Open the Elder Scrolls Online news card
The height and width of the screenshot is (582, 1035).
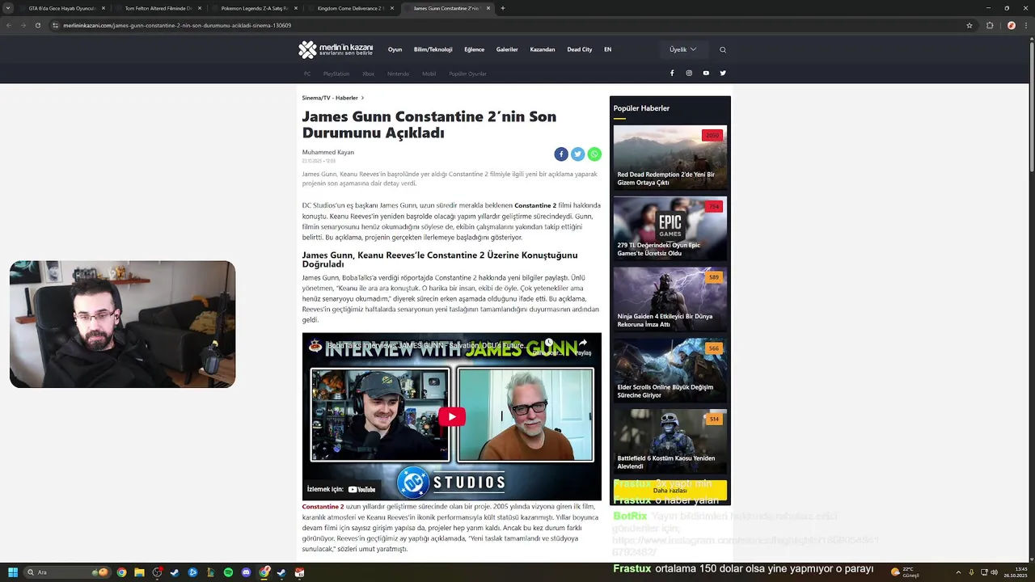click(670, 370)
